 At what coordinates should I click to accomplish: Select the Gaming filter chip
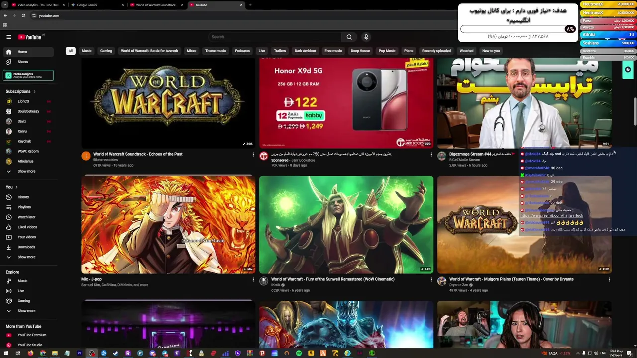(x=106, y=51)
